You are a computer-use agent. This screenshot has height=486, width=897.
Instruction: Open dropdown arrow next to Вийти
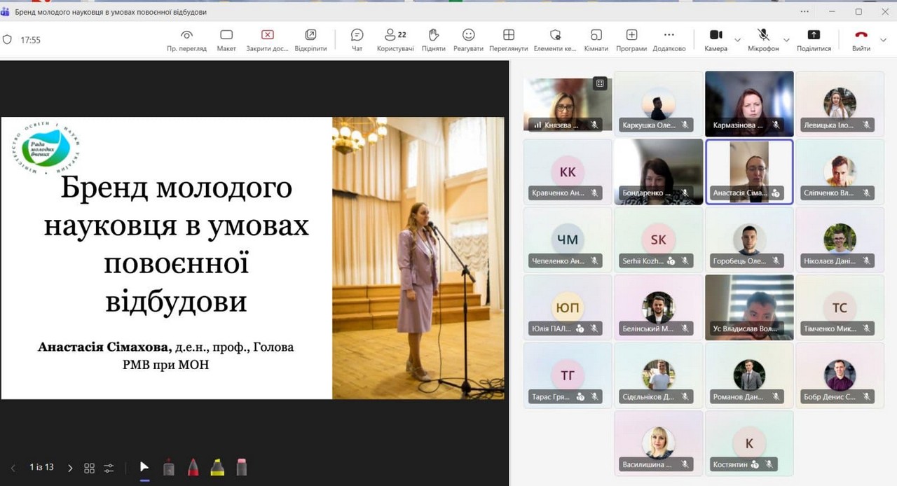pos(884,40)
